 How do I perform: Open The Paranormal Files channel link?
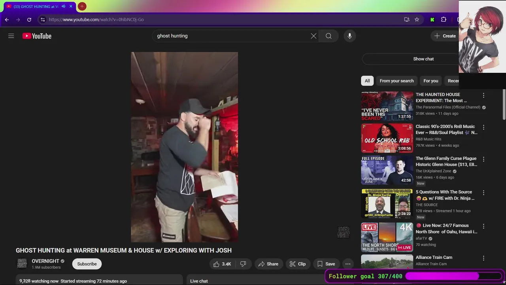[x=448, y=107]
